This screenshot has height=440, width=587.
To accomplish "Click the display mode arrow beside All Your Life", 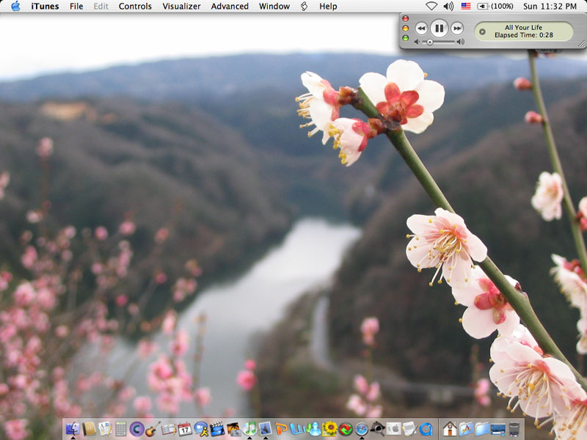I will pos(482,32).
